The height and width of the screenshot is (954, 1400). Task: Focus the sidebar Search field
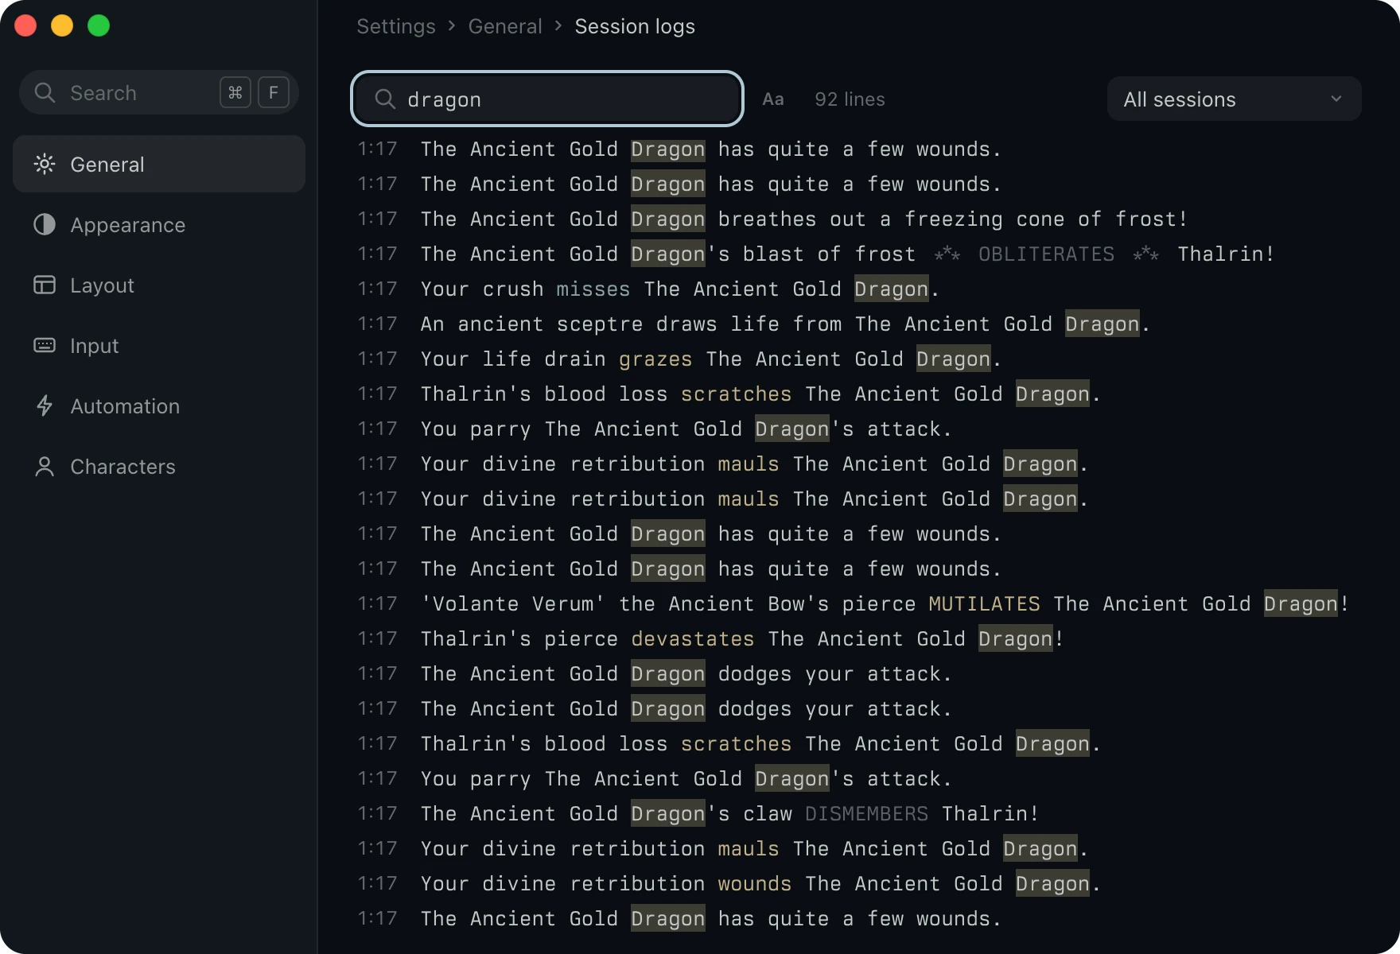159,92
